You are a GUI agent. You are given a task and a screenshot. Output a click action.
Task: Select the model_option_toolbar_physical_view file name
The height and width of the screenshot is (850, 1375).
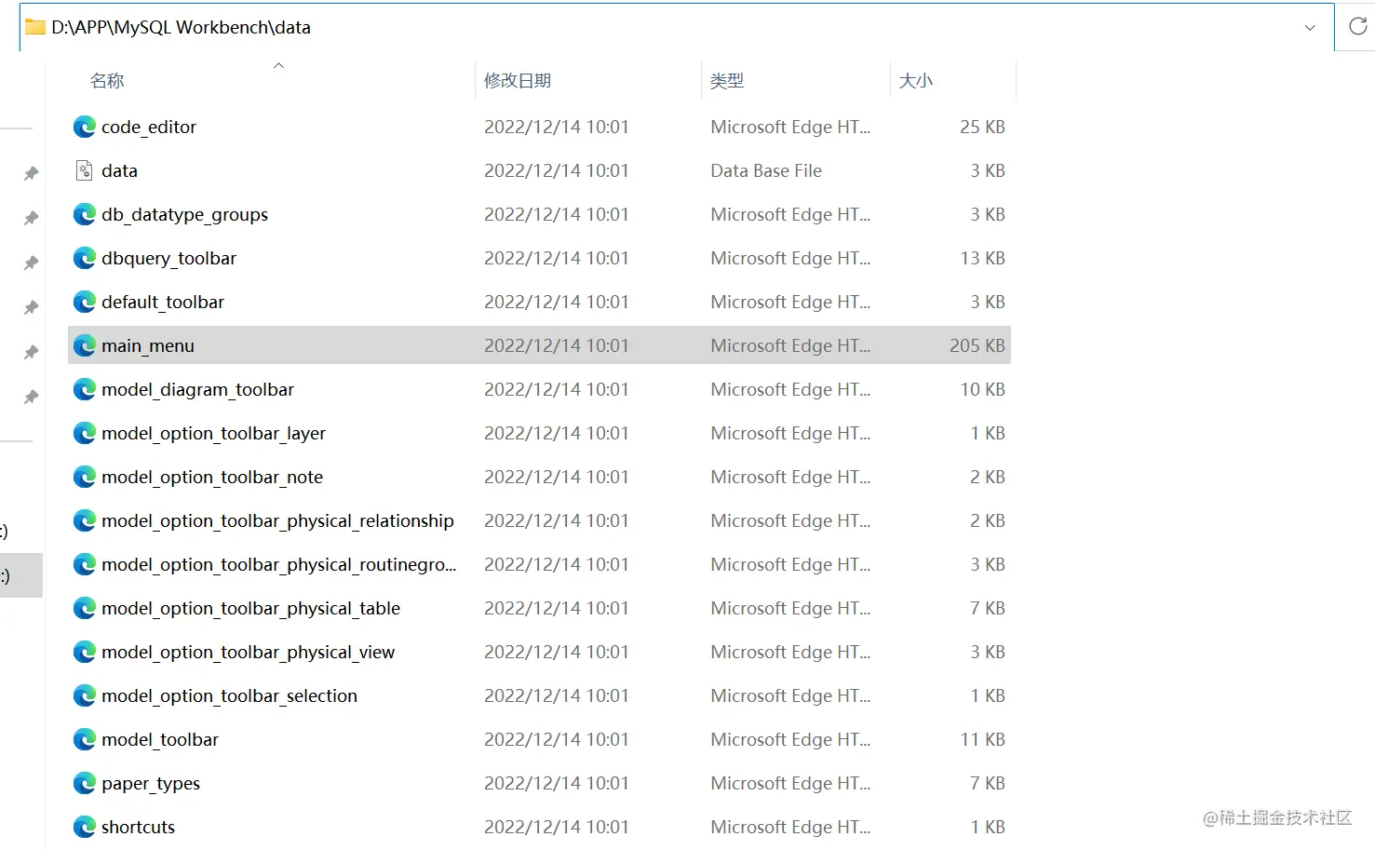click(248, 652)
